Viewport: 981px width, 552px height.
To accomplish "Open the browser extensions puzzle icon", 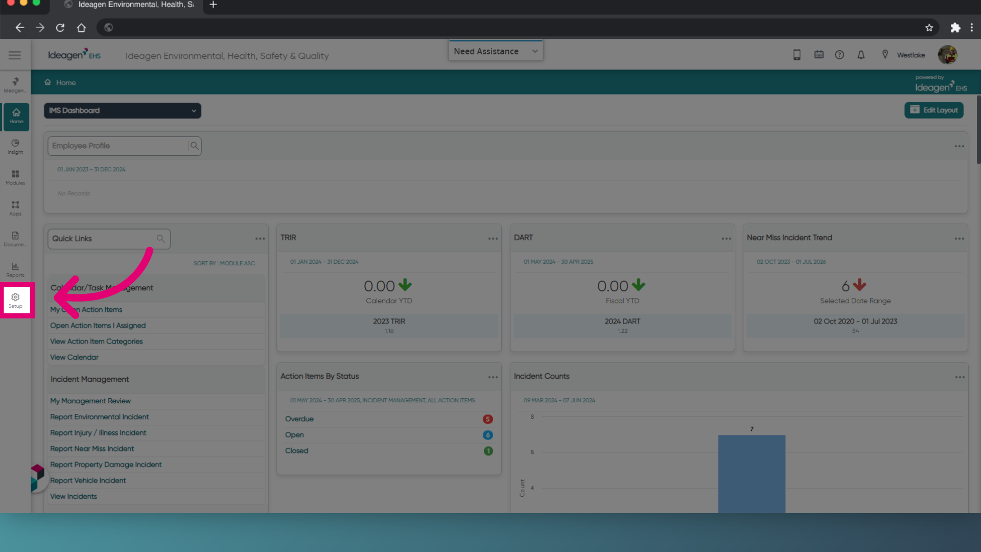I will point(955,28).
